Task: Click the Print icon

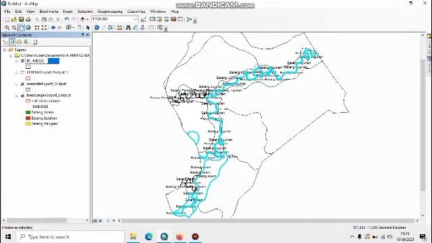Action: click(x=28, y=20)
